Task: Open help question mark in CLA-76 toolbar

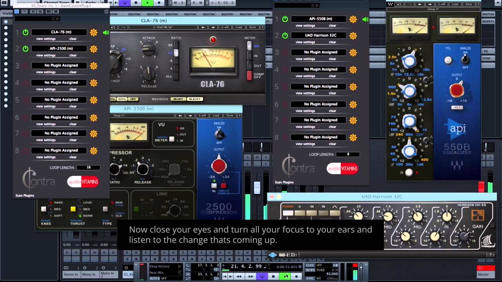Action: tap(262, 27)
